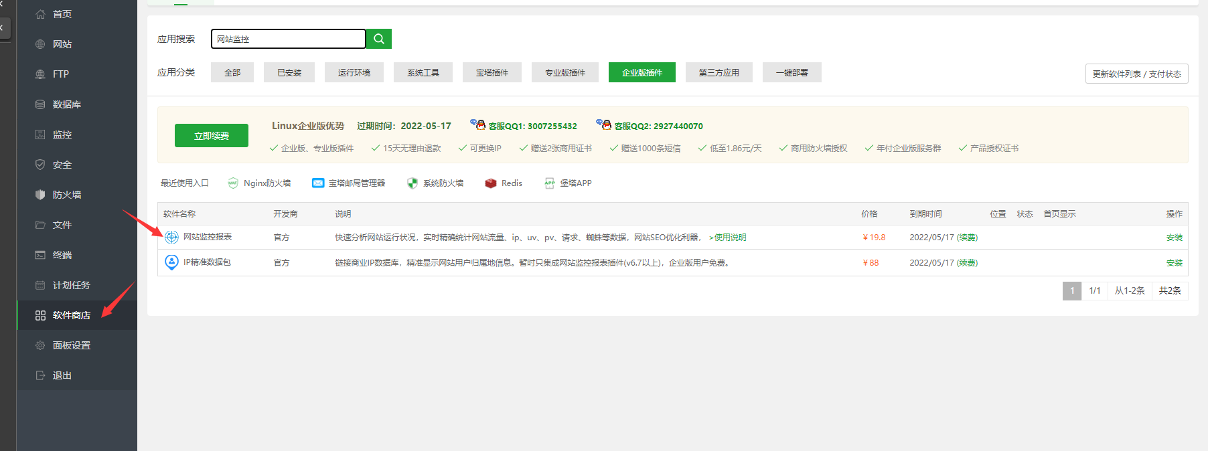The height and width of the screenshot is (451, 1208).
Task: Install the 网站监控报表 plugin
Action: [x=1175, y=238]
